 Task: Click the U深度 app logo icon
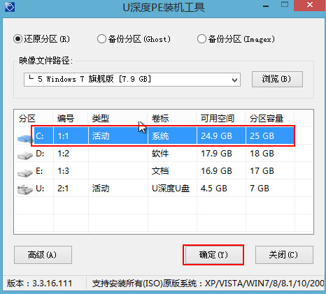pos(10,7)
